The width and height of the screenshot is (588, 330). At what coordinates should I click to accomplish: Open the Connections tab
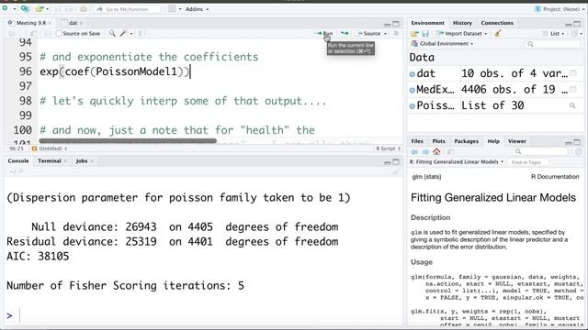pos(497,23)
